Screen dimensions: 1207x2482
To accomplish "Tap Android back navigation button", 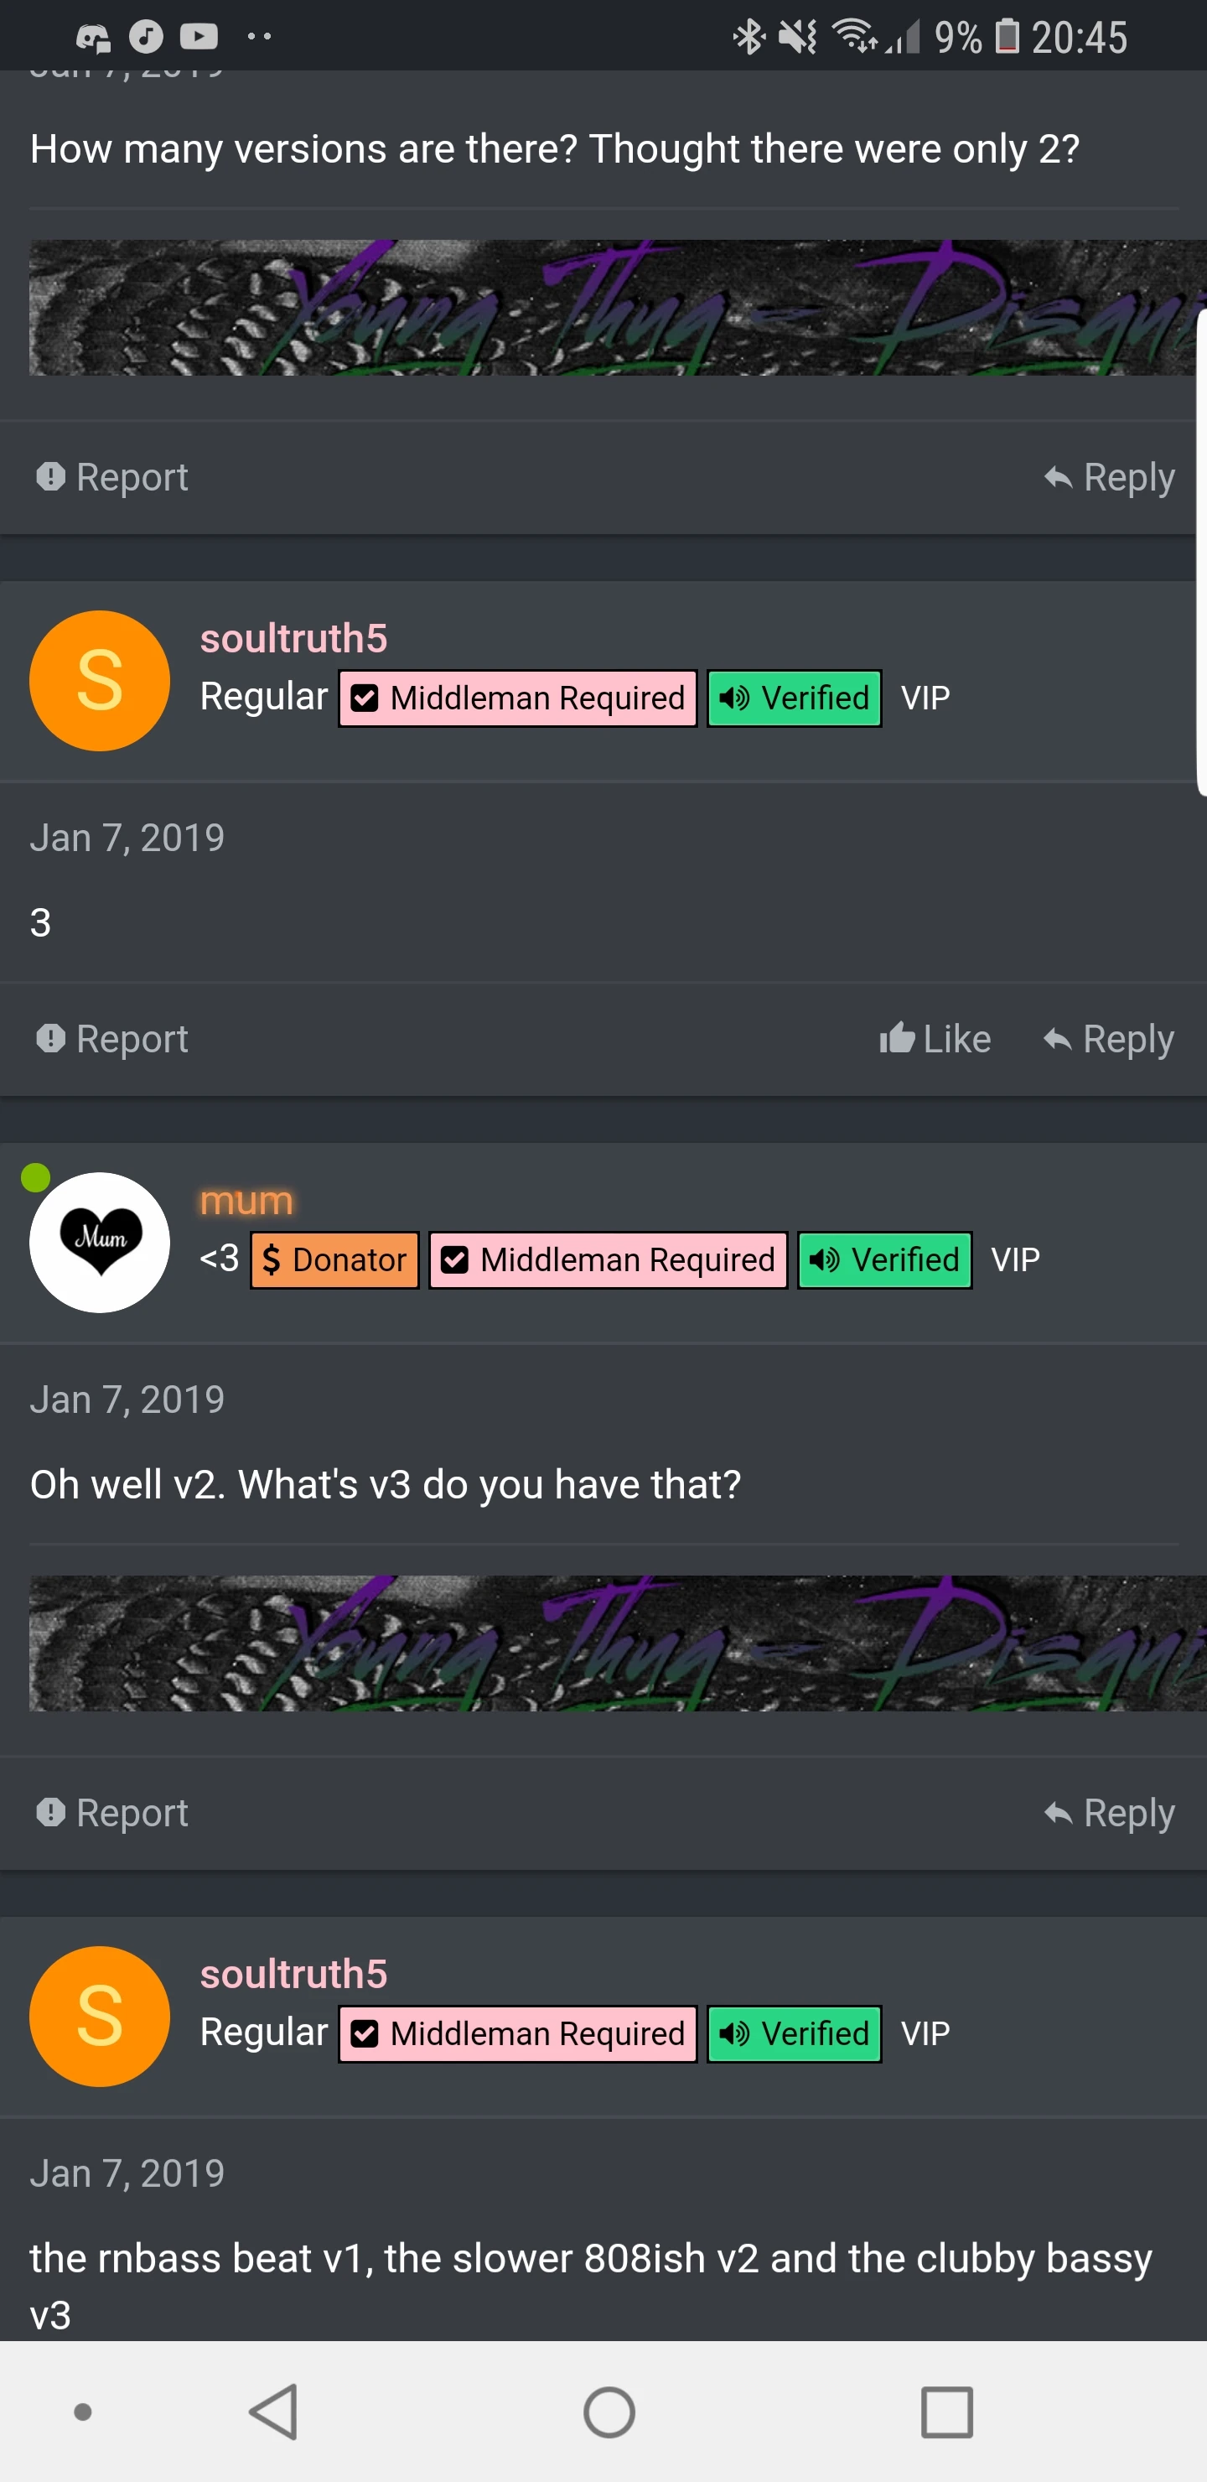I will (273, 2412).
